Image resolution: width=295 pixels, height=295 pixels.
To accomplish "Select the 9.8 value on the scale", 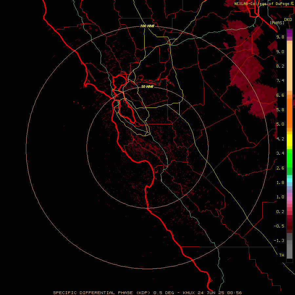I will point(280,37).
